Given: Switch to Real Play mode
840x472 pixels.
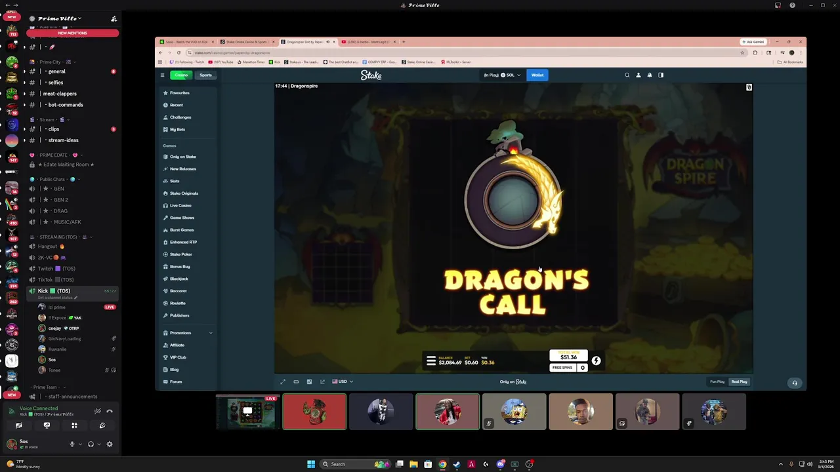Looking at the screenshot, I should click(x=739, y=382).
